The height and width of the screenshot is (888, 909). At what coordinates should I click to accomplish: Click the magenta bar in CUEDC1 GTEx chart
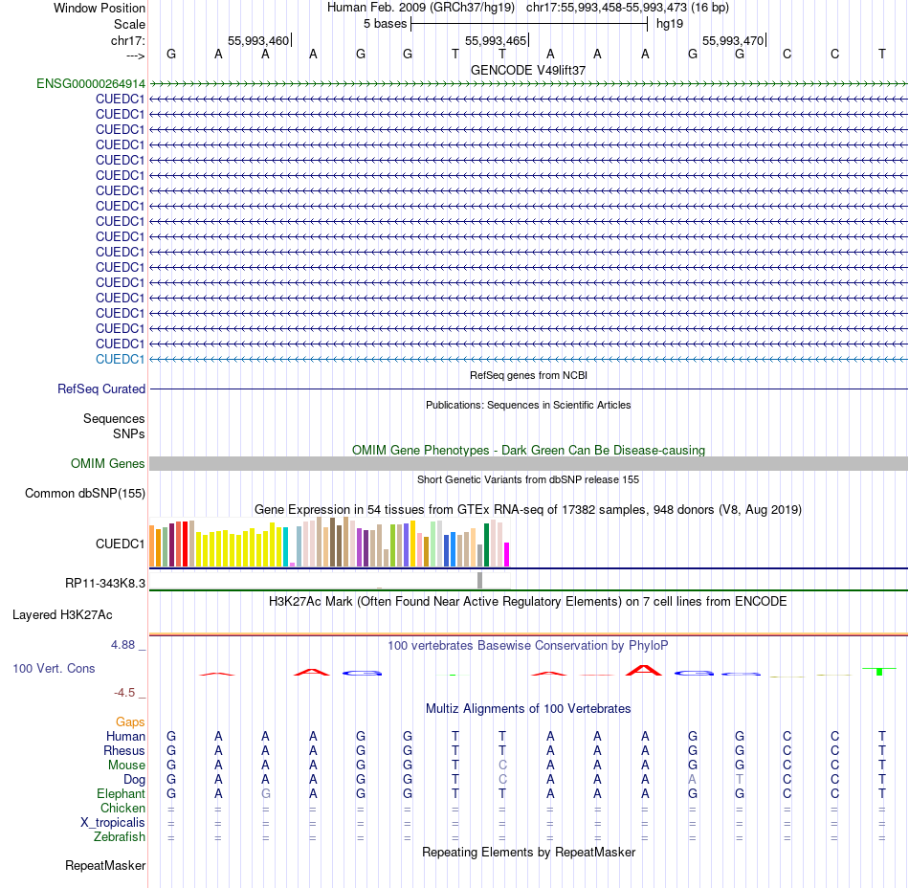tap(507, 555)
